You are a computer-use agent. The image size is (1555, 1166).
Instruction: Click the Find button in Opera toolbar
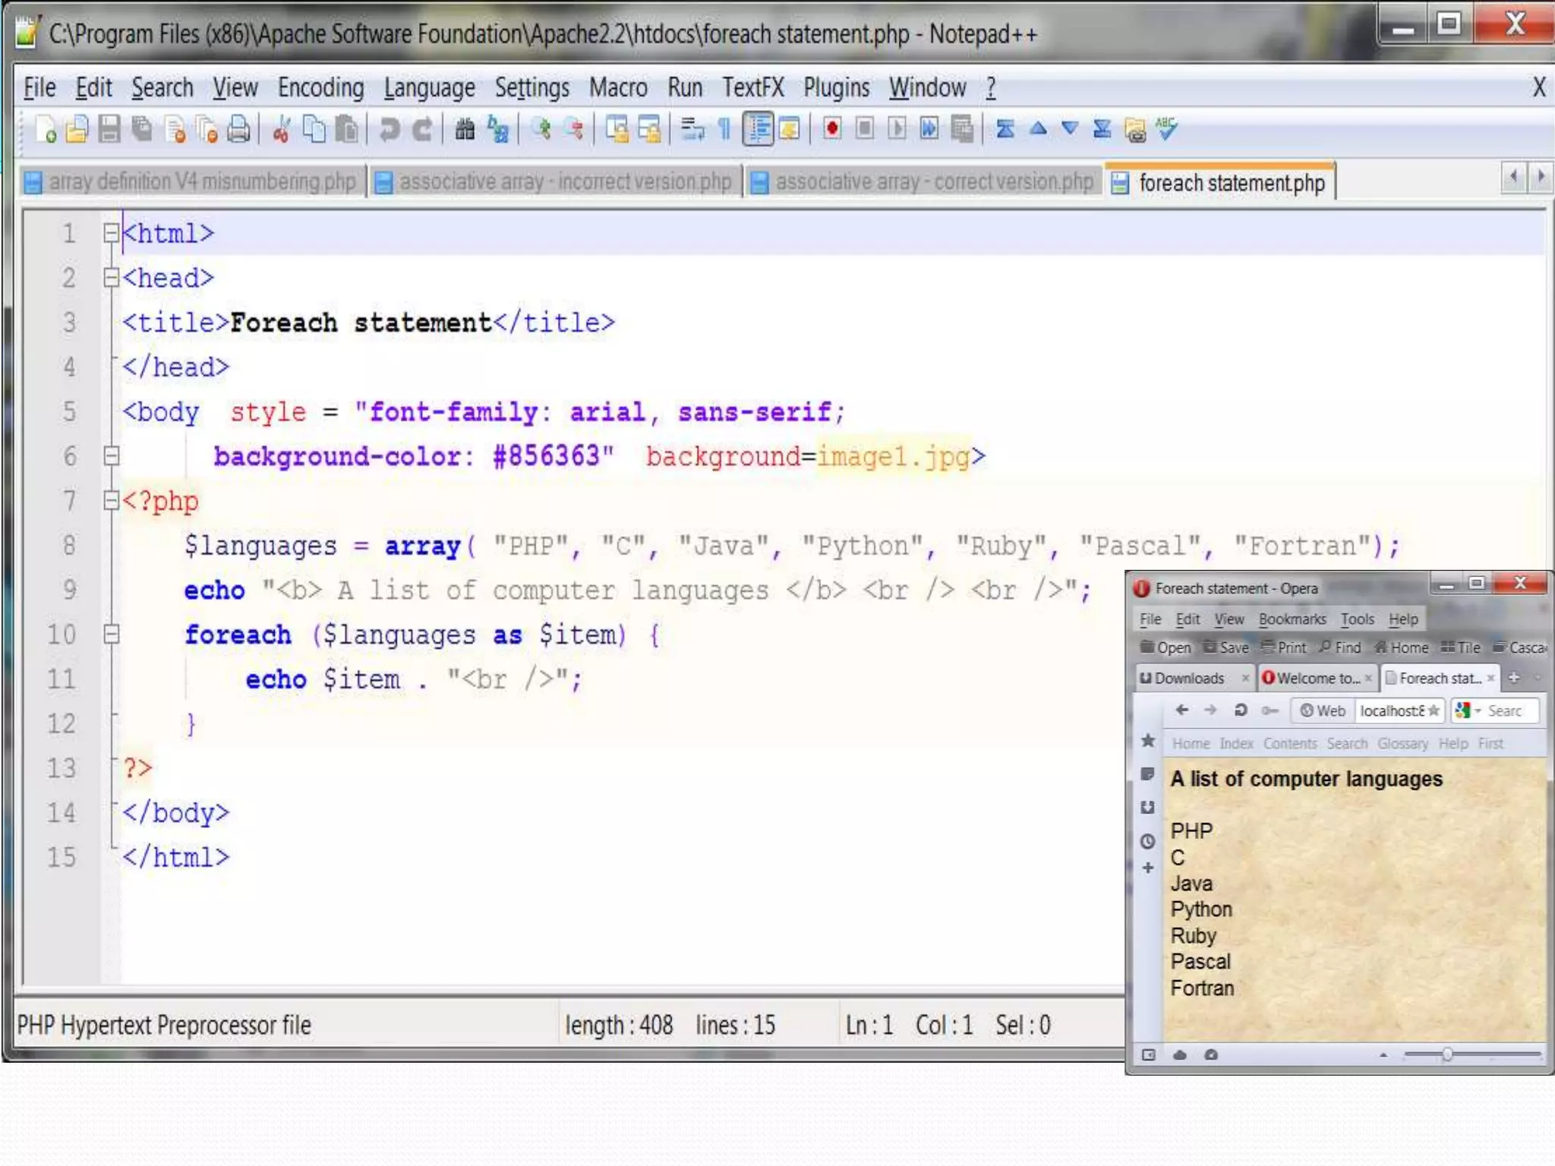coord(1341,648)
